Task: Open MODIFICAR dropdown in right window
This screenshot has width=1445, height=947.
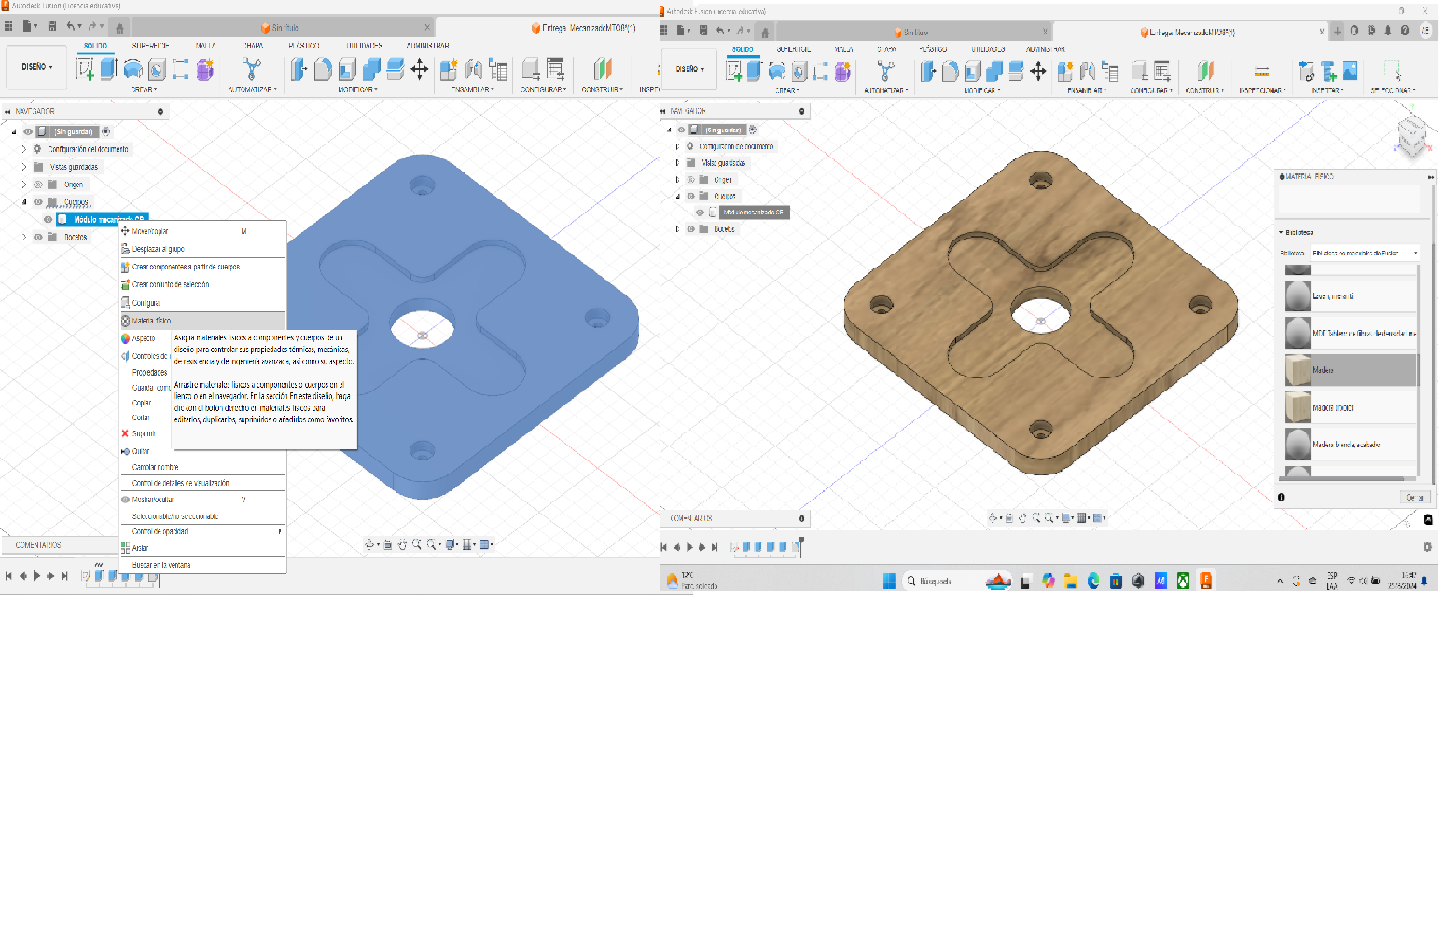Action: (x=982, y=90)
